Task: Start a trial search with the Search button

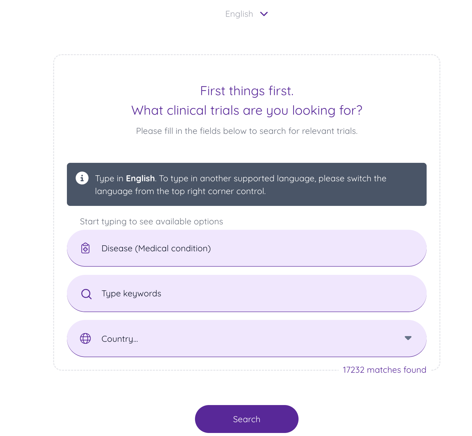Action: [246, 419]
